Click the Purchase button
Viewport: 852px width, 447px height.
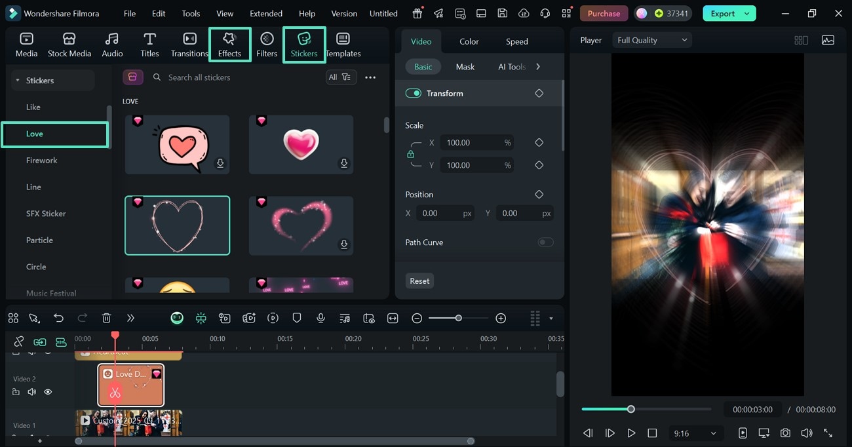tap(604, 13)
